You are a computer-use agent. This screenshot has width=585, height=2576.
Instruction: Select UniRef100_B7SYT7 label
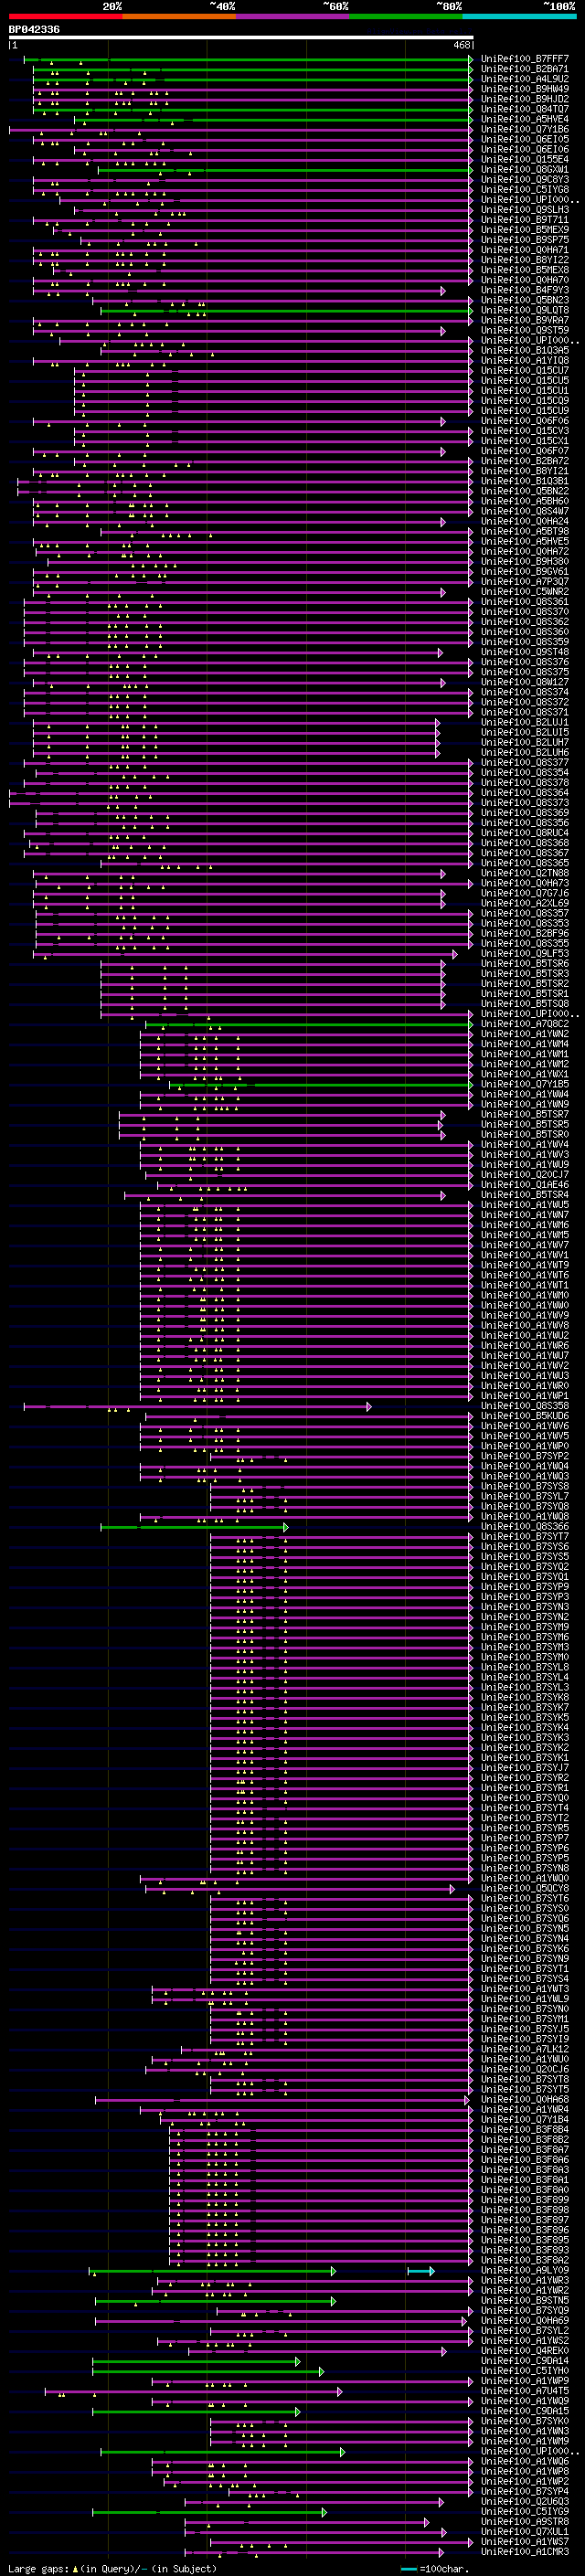(525, 1537)
